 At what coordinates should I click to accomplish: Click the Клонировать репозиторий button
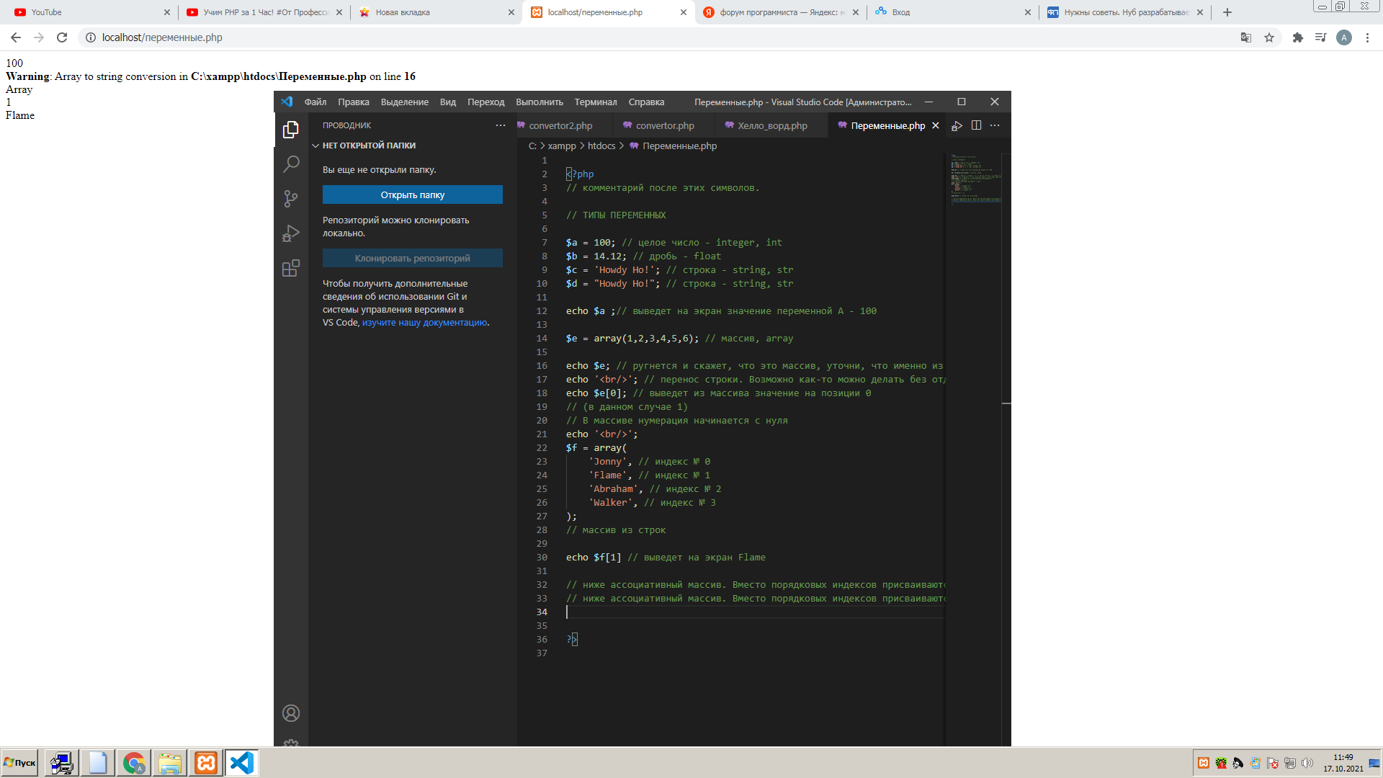click(x=413, y=259)
